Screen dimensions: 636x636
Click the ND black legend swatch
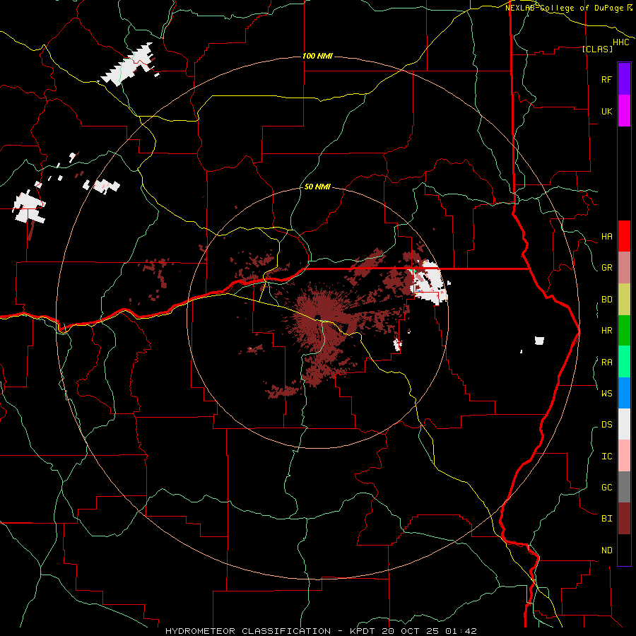click(624, 550)
